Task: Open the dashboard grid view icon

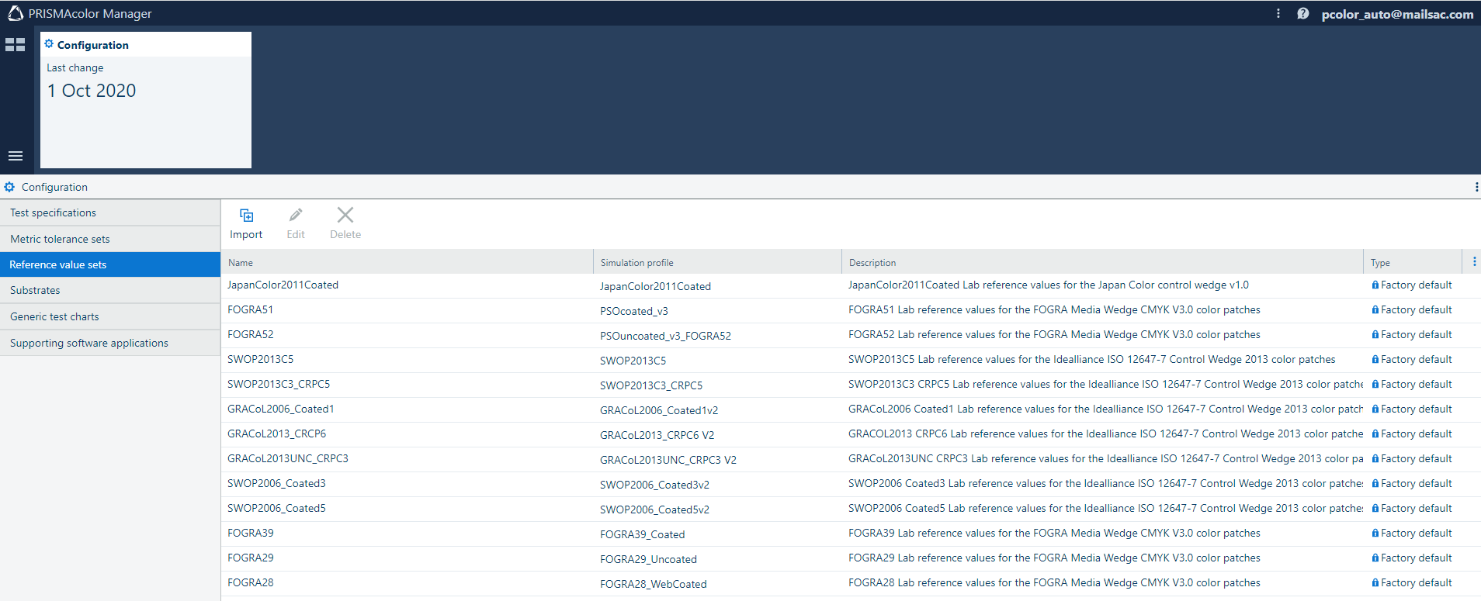Action: coord(16,45)
